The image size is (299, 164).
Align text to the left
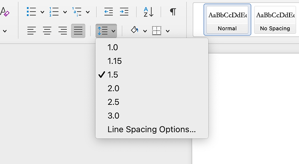pos(32,31)
